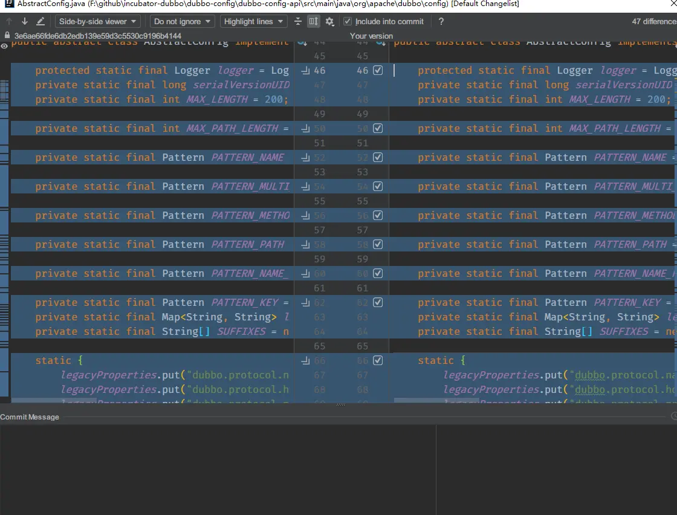
Task: Click right serialVersionUID declaration line
Action: (545, 85)
